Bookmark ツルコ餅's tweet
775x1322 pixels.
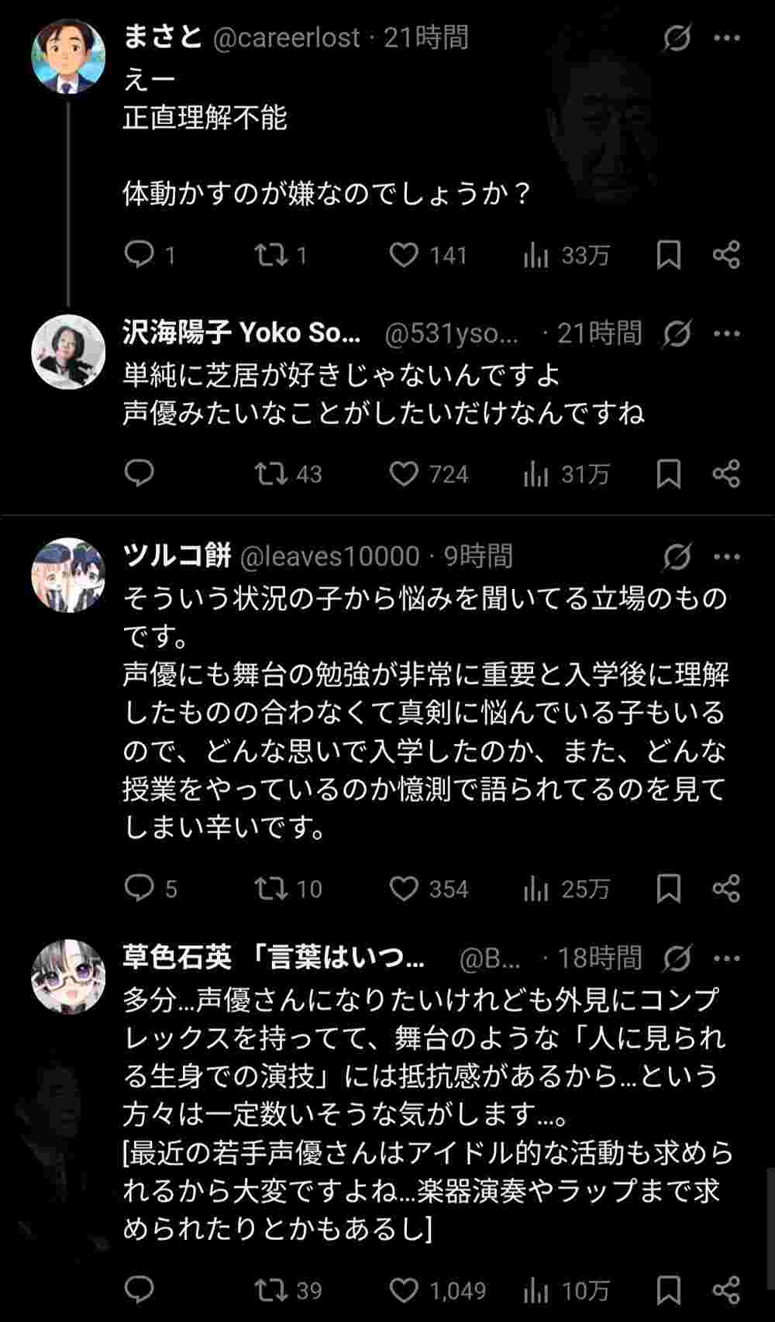pyautogui.click(x=668, y=888)
